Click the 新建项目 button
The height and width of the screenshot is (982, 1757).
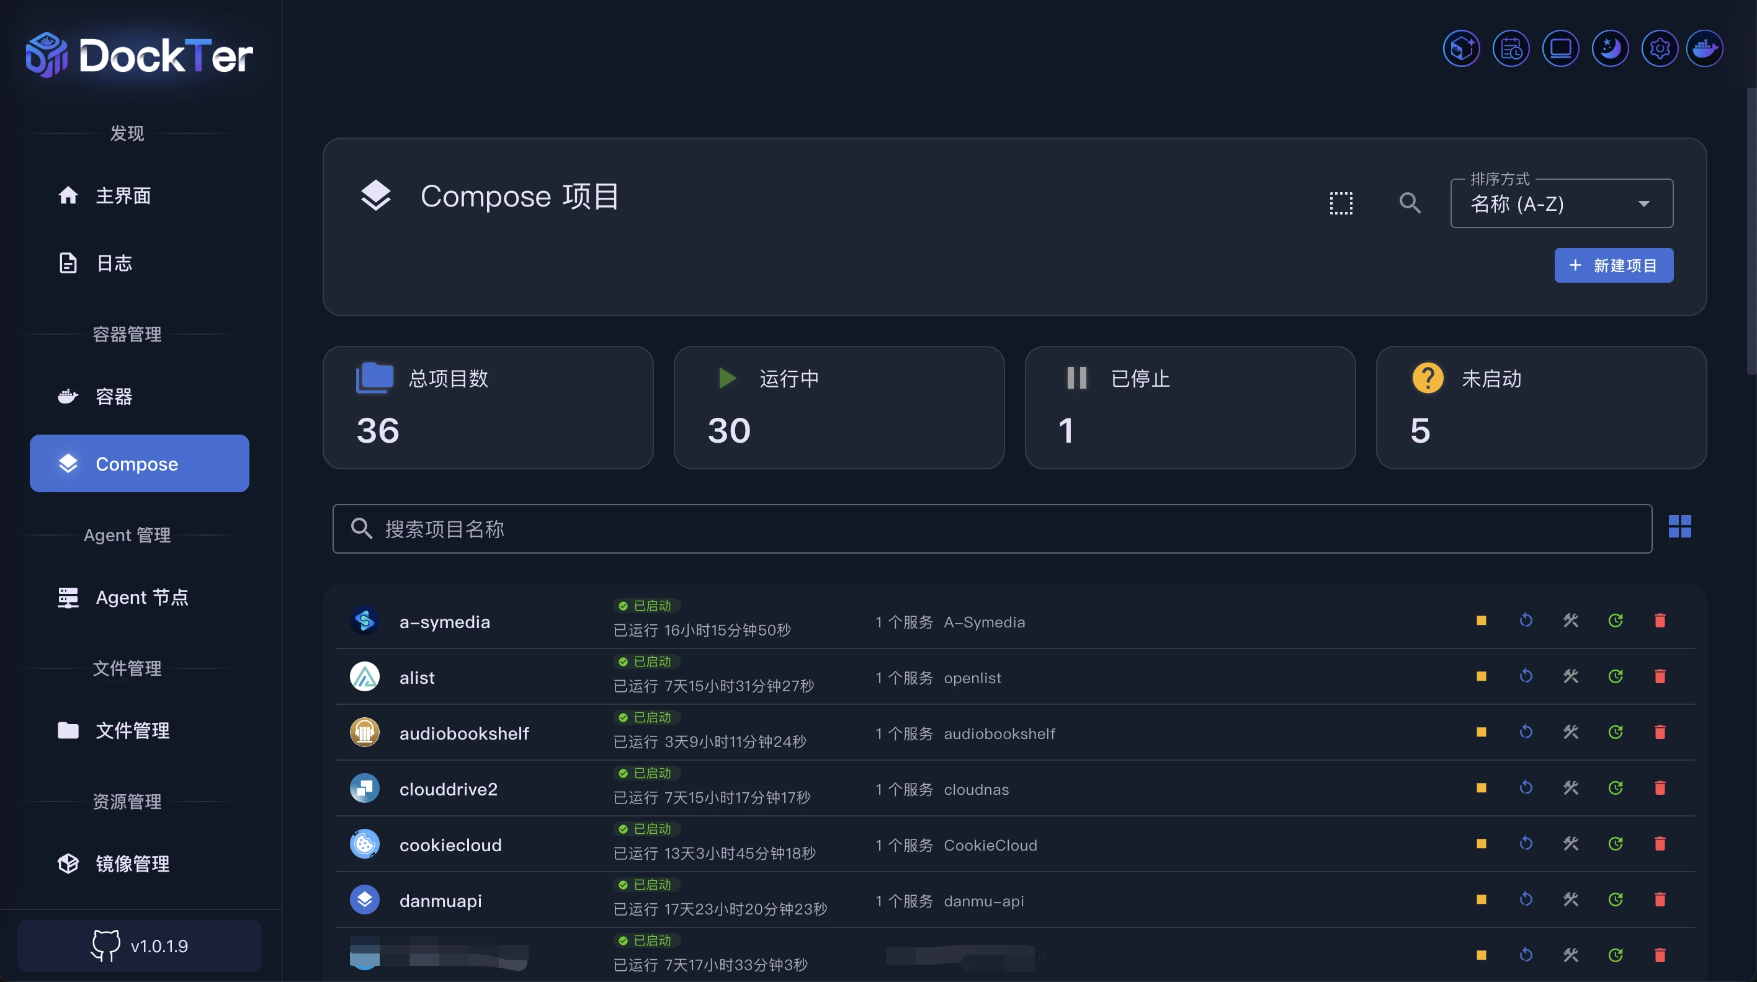[1613, 265]
